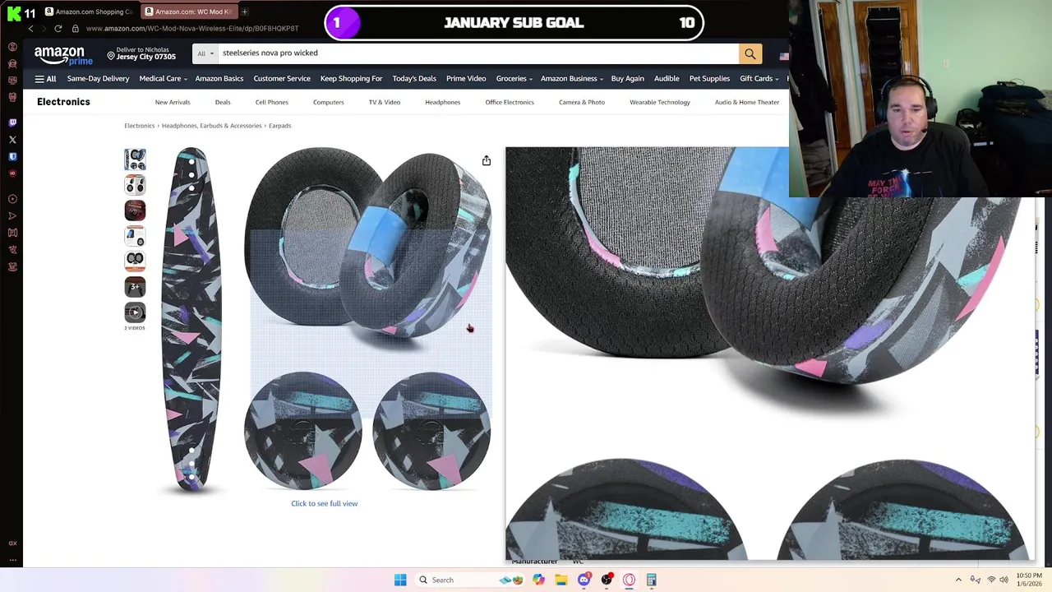Click the padlock site info icon
Image resolution: width=1052 pixels, height=592 pixels.
pos(75,29)
